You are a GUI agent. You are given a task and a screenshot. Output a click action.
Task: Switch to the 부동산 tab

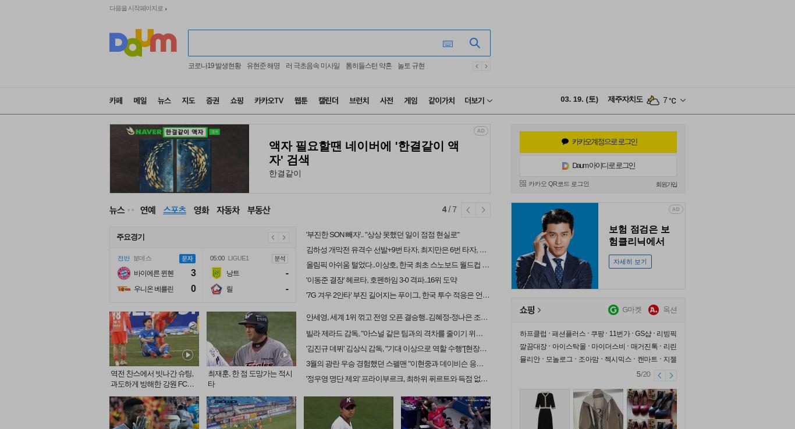pos(258,210)
